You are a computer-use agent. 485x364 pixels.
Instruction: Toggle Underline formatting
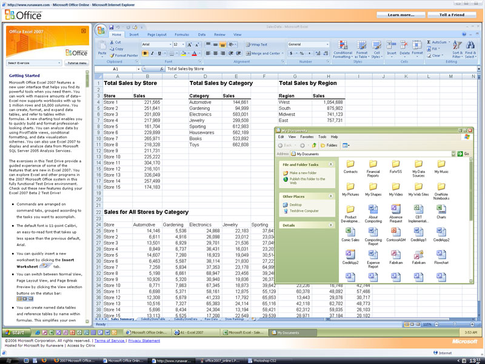pos(159,53)
